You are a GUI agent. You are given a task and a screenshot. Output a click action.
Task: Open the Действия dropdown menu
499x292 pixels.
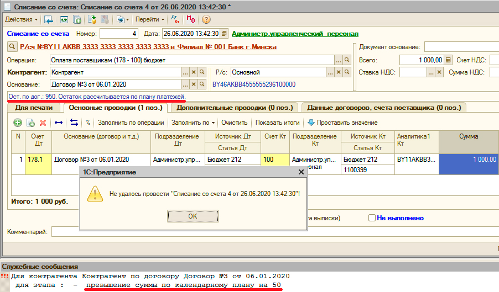tap(21, 19)
